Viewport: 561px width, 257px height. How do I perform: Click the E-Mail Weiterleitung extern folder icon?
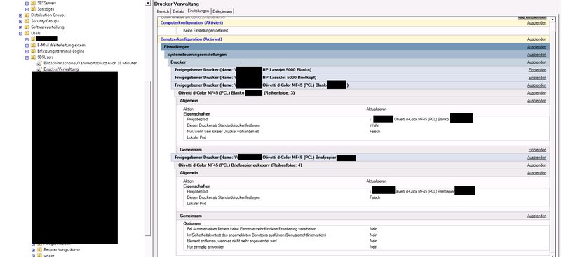[x=32, y=45]
